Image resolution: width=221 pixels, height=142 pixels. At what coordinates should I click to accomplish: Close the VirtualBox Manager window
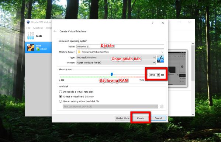(189, 22)
